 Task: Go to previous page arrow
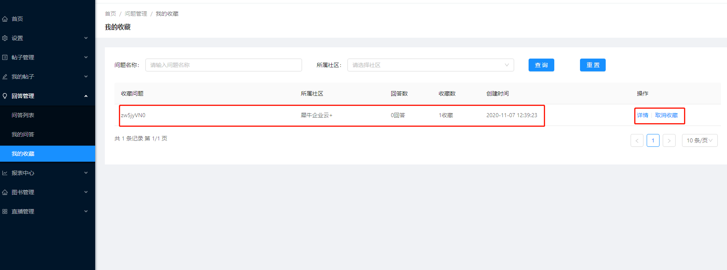tap(637, 140)
